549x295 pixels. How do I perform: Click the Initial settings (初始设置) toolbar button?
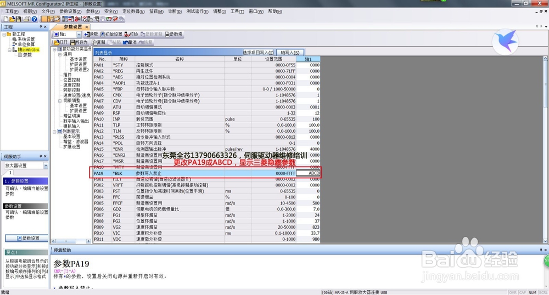pos(111,34)
